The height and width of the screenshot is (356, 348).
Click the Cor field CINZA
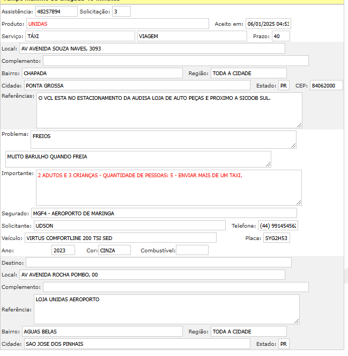115,250
